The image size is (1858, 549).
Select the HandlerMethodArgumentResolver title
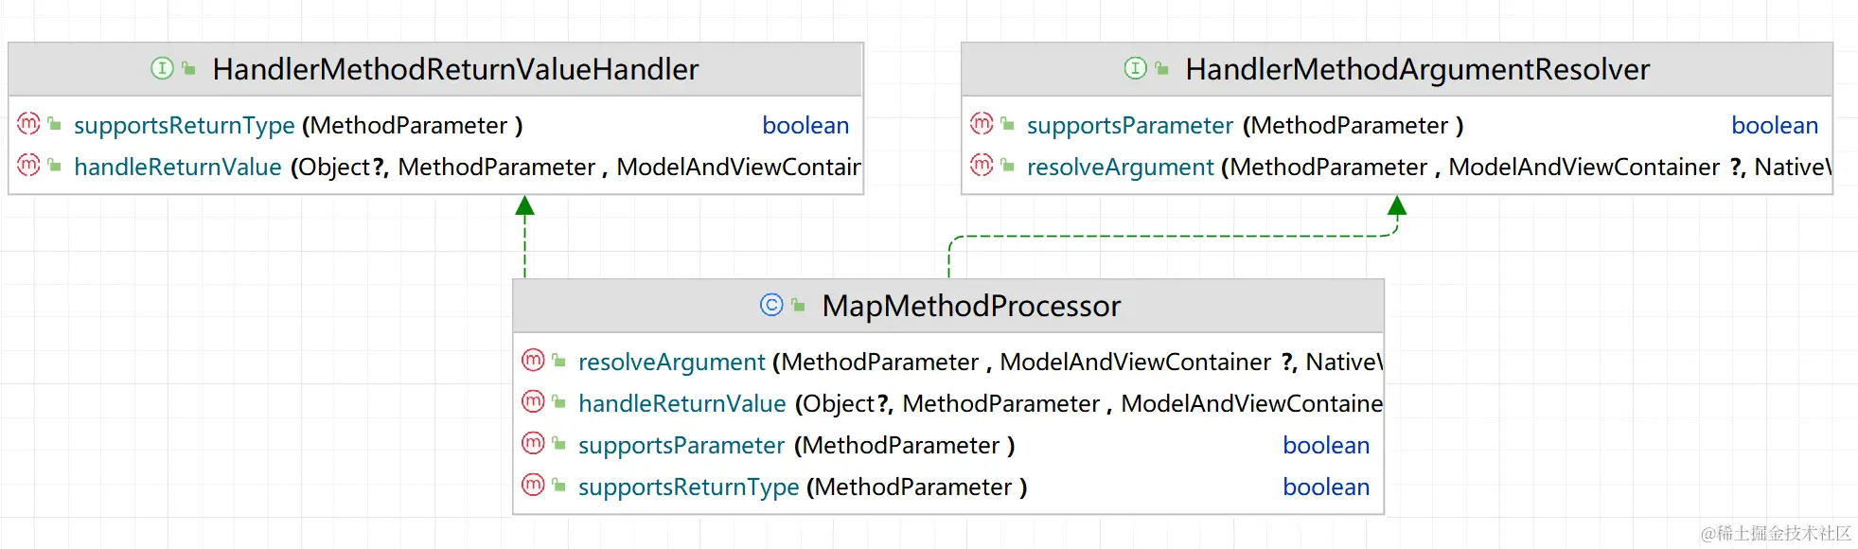tap(1417, 69)
